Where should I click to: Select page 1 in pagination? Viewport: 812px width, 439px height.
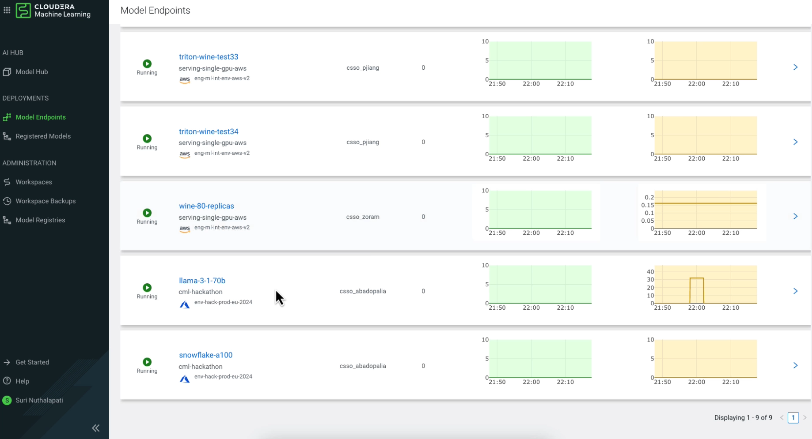tap(793, 417)
